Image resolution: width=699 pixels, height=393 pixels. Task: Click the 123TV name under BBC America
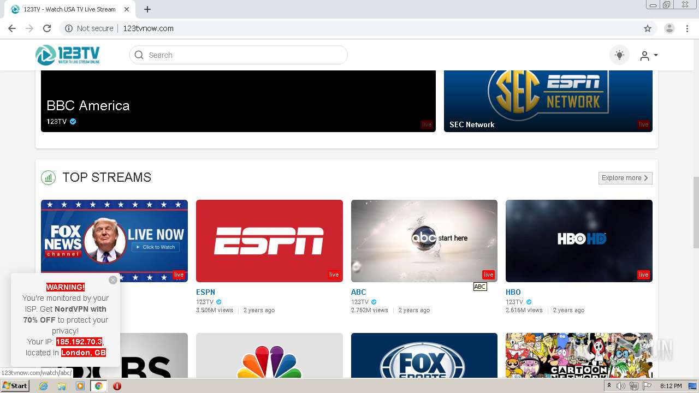[56, 121]
